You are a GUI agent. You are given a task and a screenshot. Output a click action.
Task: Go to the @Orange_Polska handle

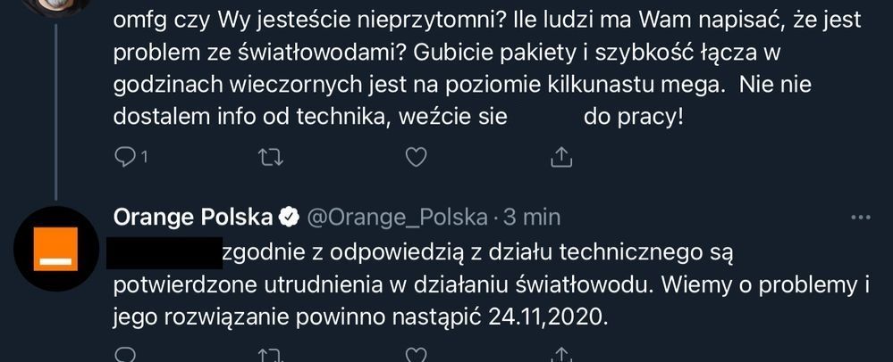tap(398, 217)
